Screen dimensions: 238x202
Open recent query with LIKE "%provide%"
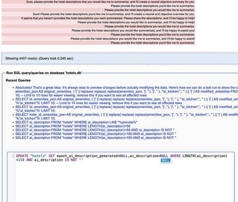[x=76, y=122]
